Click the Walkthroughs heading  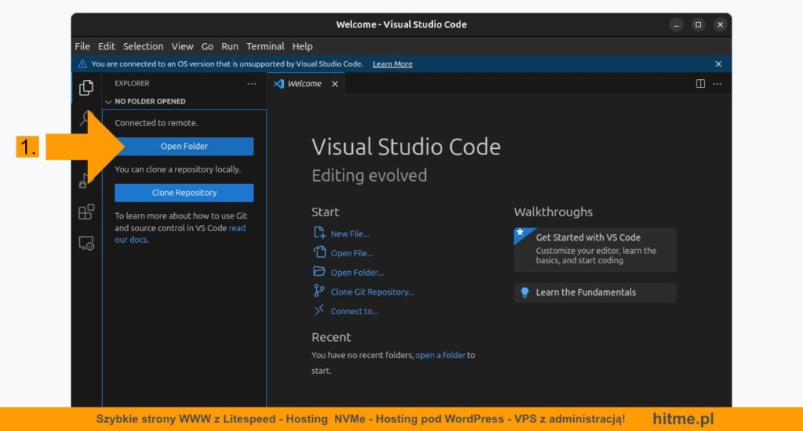553,212
